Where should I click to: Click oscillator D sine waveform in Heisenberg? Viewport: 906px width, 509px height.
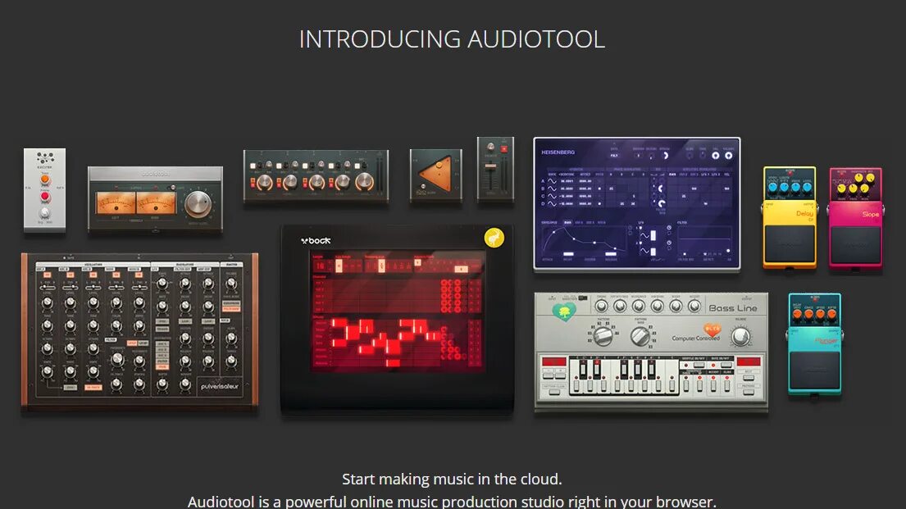(552, 203)
